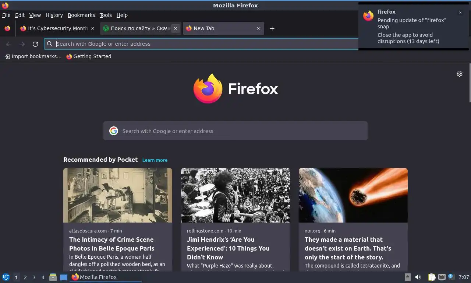Open the Help menu
Screen dimensions: 471x283
click(x=122, y=15)
